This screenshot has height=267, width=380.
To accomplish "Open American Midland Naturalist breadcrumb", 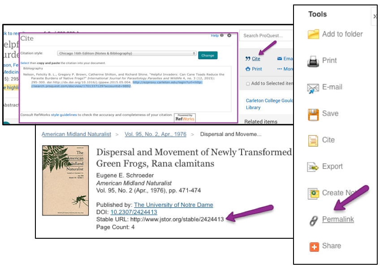I will 76,134.
